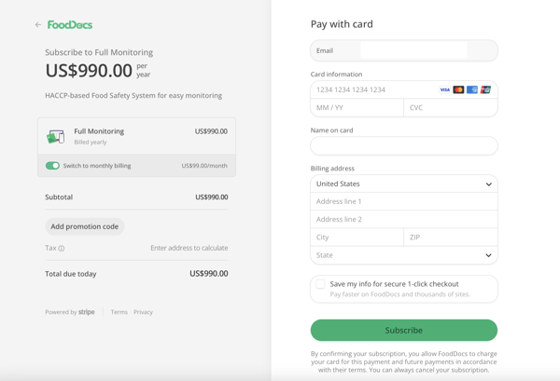Click the card number field

point(375,89)
